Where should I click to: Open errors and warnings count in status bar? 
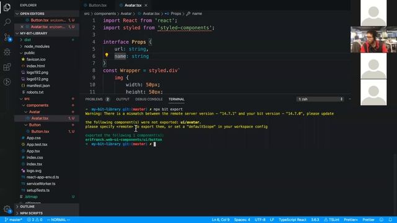pyautogui.click(x=35, y=220)
